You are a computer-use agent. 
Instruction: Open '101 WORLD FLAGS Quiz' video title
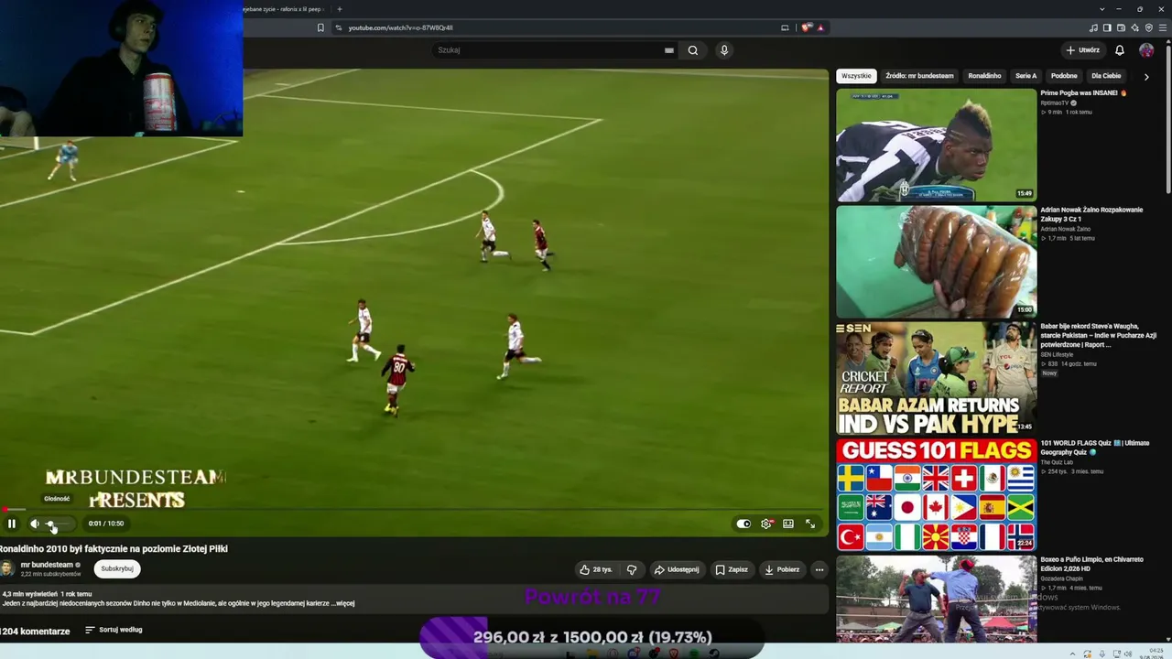click(1095, 448)
